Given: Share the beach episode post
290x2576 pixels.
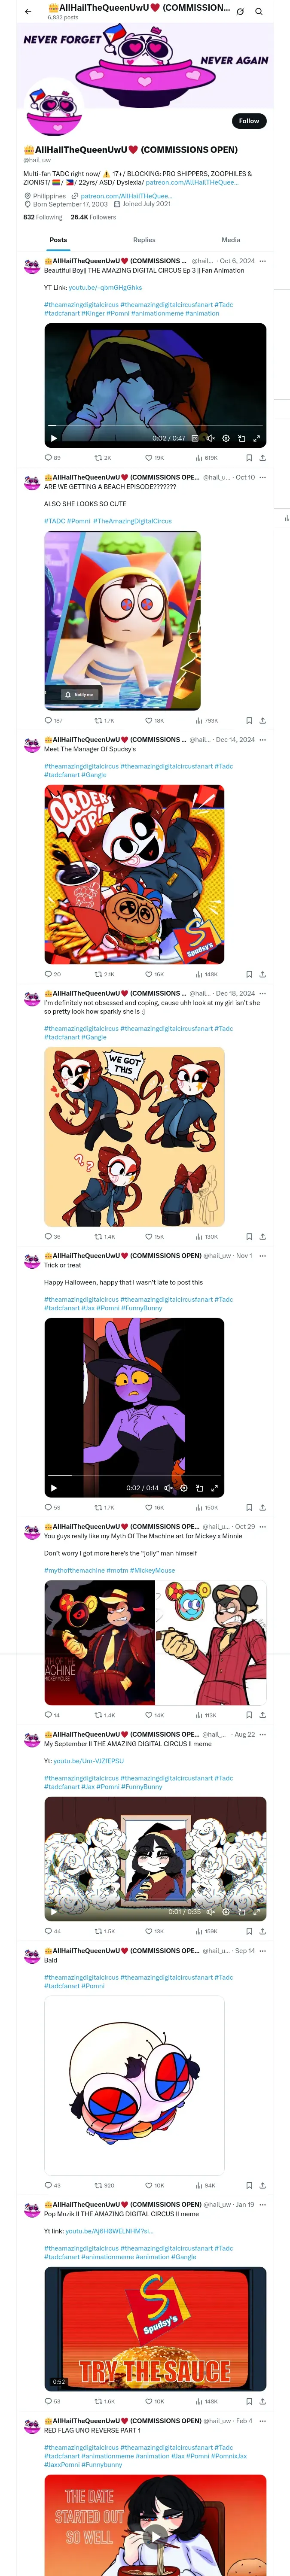Looking at the screenshot, I should click(x=263, y=720).
